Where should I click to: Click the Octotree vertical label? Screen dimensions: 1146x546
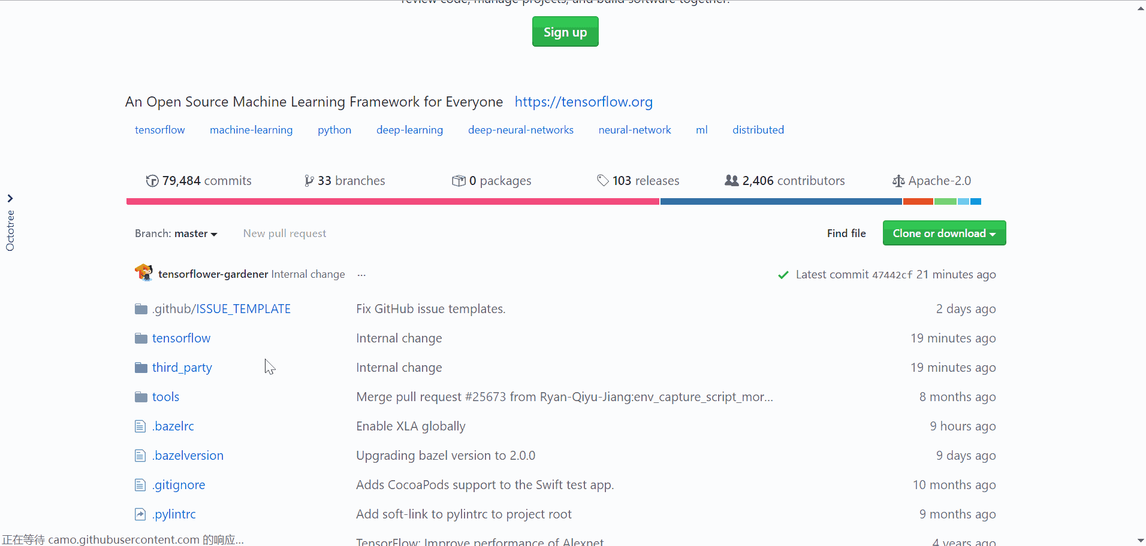coord(10,230)
